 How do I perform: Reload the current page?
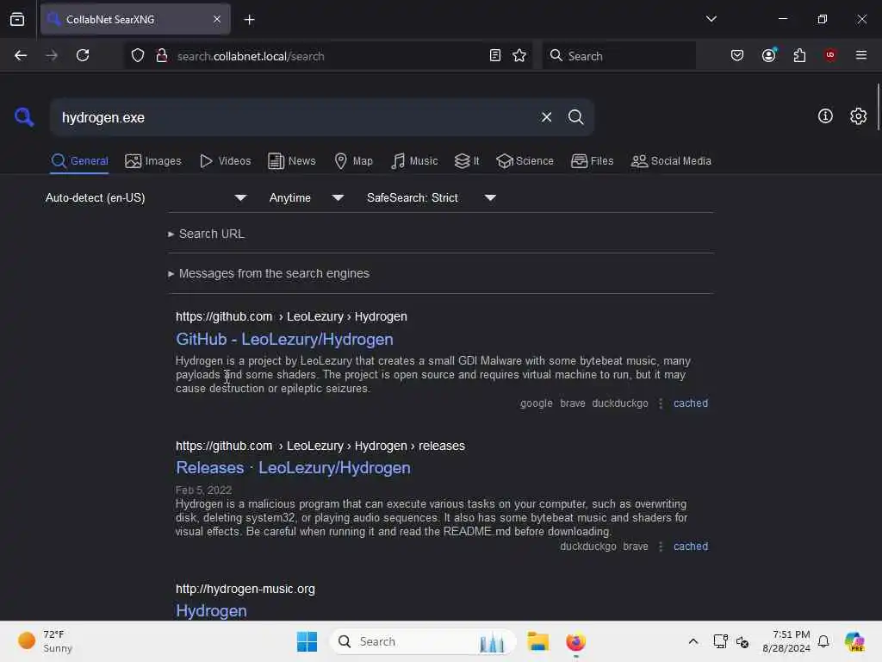[x=83, y=56]
